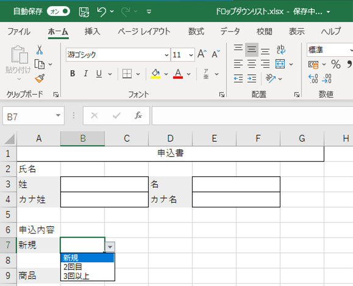Open the Undo history dropdown arrow
353x286 pixels.
[112, 12]
